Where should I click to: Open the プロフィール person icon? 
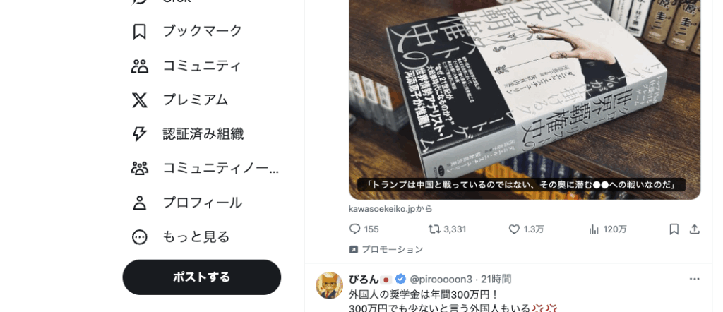tap(139, 203)
